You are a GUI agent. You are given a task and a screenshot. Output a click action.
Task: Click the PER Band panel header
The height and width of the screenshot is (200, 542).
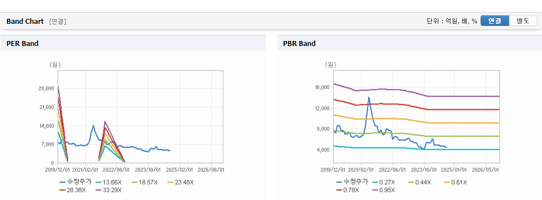pos(133,43)
